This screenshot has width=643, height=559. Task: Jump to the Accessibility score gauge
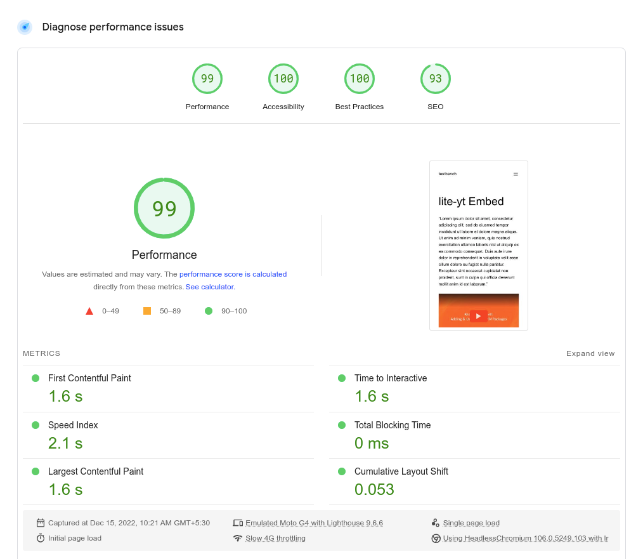click(x=283, y=79)
